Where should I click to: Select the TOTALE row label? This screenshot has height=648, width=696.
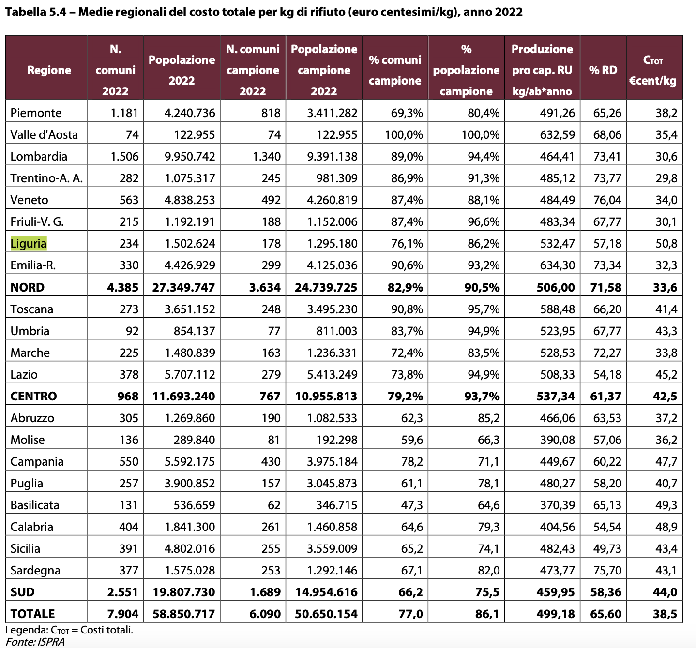(33, 614)
